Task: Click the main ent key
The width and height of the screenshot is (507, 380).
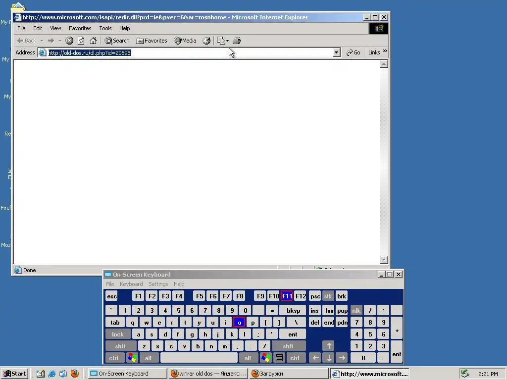Action: click(x=293, y=334)
